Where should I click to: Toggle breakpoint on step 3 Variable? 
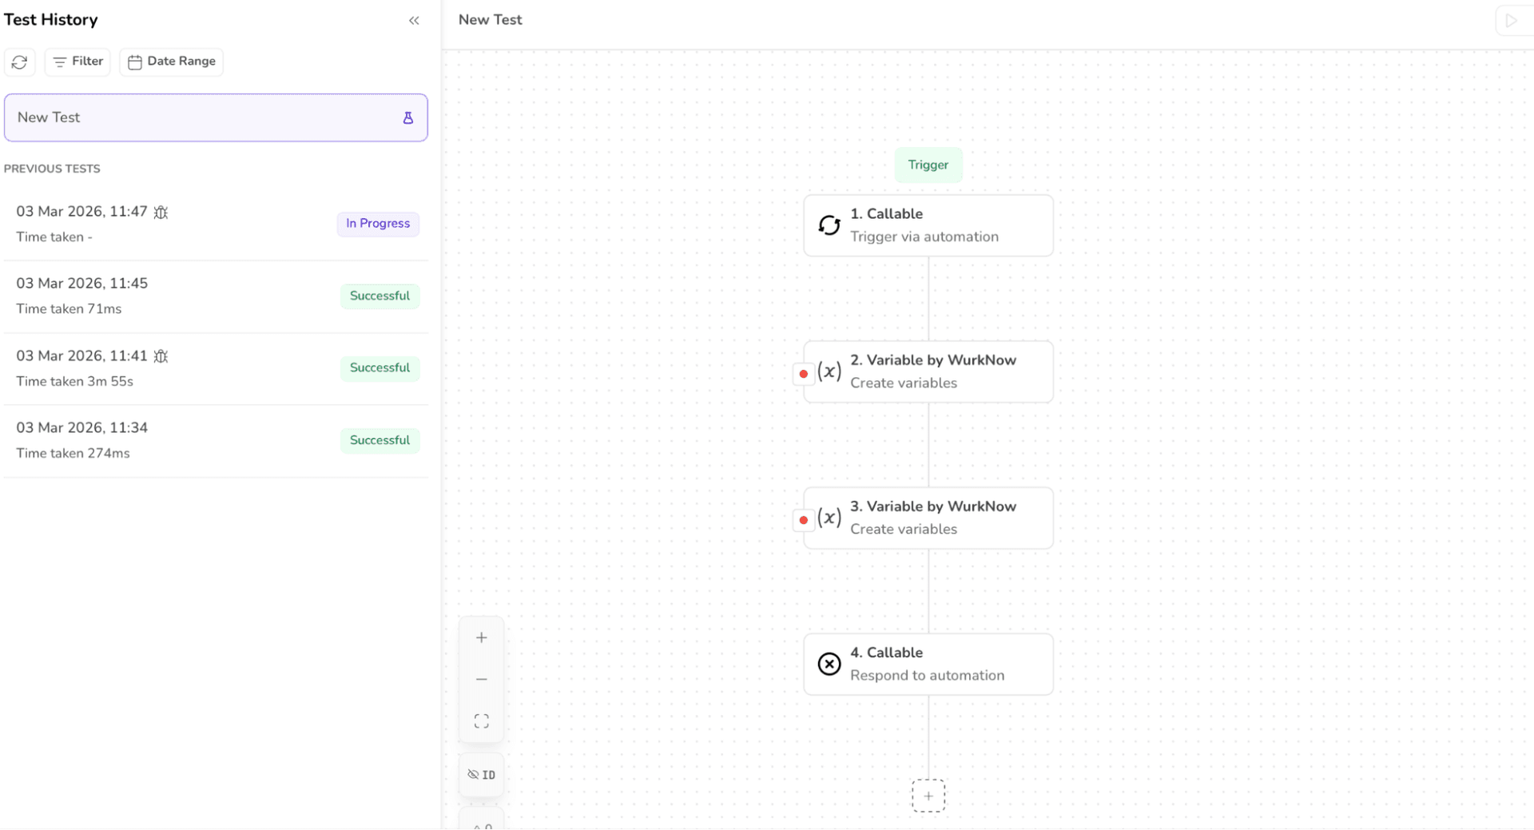(803, 520)
